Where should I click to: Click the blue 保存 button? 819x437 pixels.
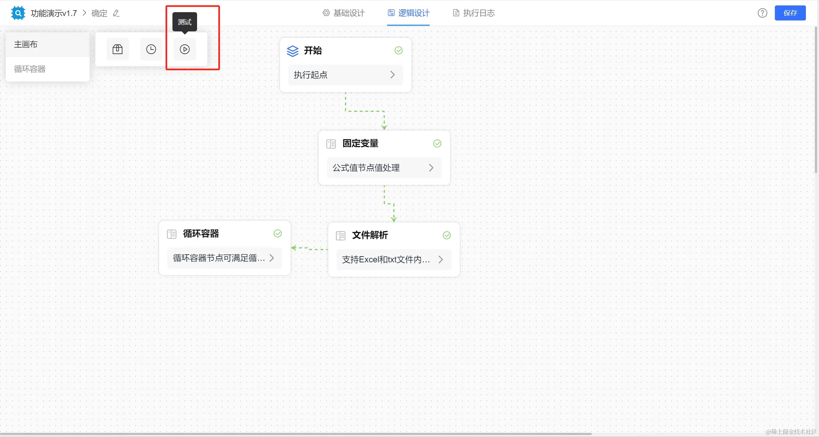click(790, 13)
